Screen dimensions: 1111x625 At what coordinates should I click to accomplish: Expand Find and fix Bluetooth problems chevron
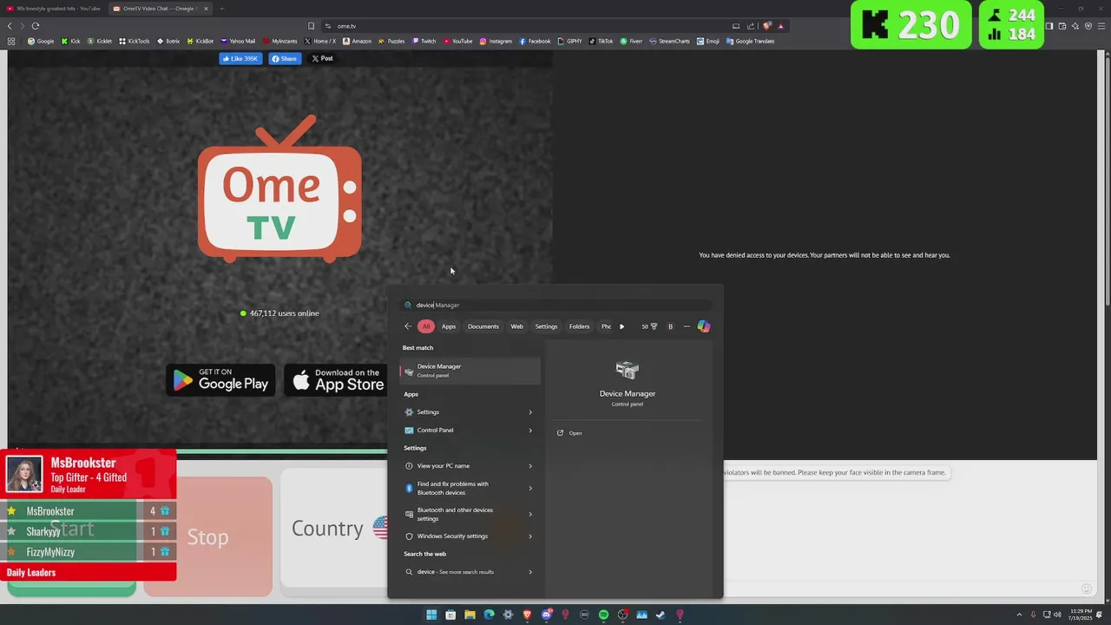[530, 488]
